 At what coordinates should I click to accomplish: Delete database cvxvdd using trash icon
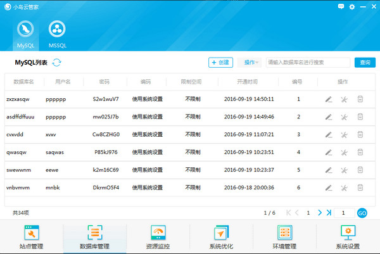click(360, 135)
